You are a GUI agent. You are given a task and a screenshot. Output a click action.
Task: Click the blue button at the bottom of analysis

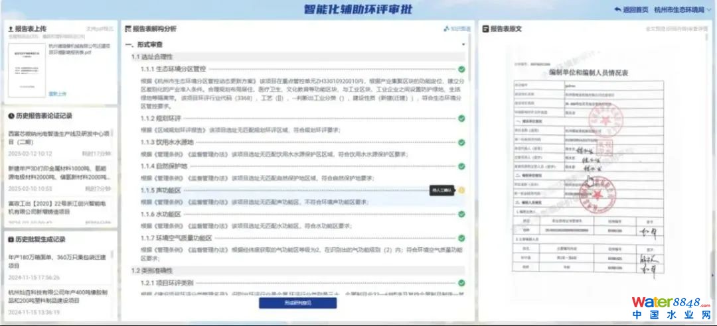[297, 303]
